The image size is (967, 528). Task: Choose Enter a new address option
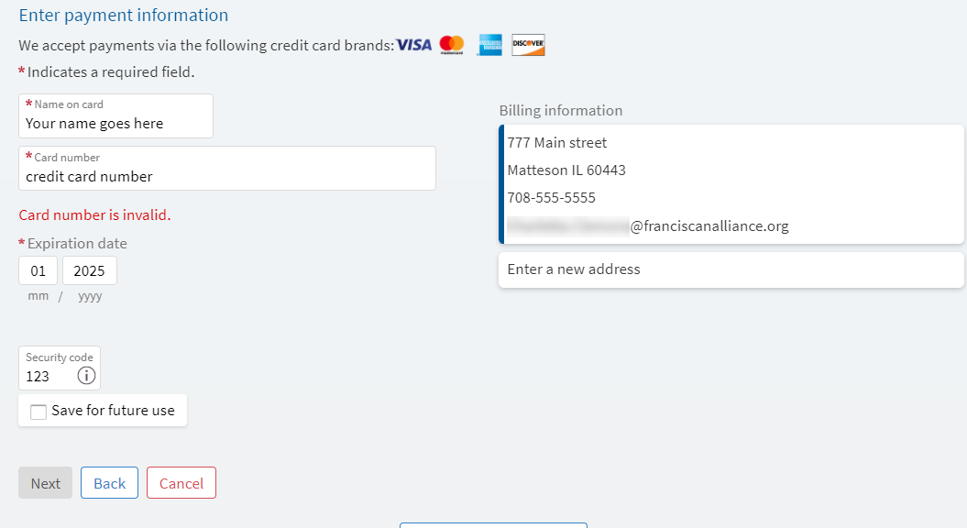[731, 269]
